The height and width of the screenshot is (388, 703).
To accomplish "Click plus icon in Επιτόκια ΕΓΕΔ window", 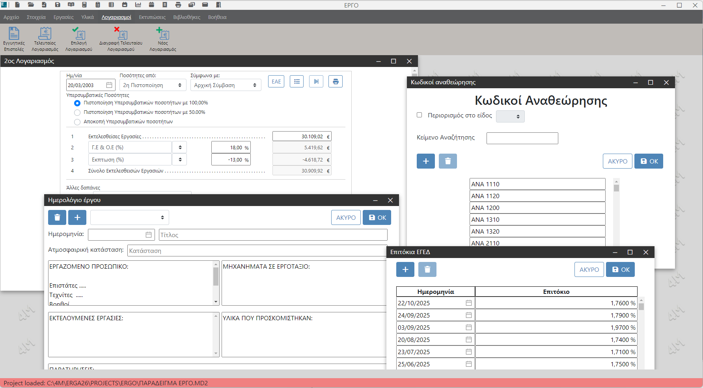I will (x=405, y=269).
